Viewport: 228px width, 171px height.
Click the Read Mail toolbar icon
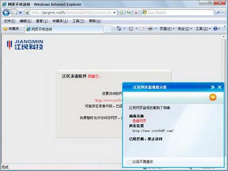tap(142, 29)
